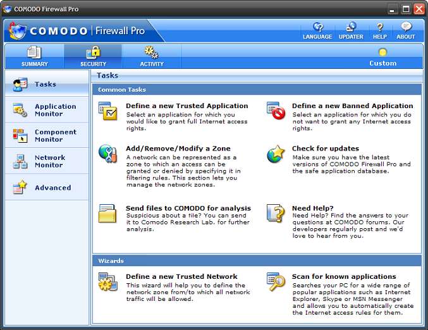Click the Define a new Trusted Application icon
428x330 pixels.
[x=108, y=111]
